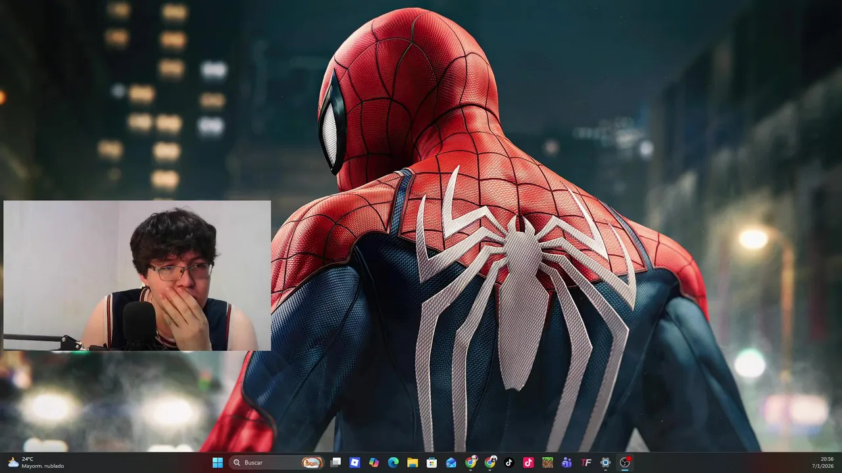
Task: Open File Explorer folder icon
Action: 412,462
